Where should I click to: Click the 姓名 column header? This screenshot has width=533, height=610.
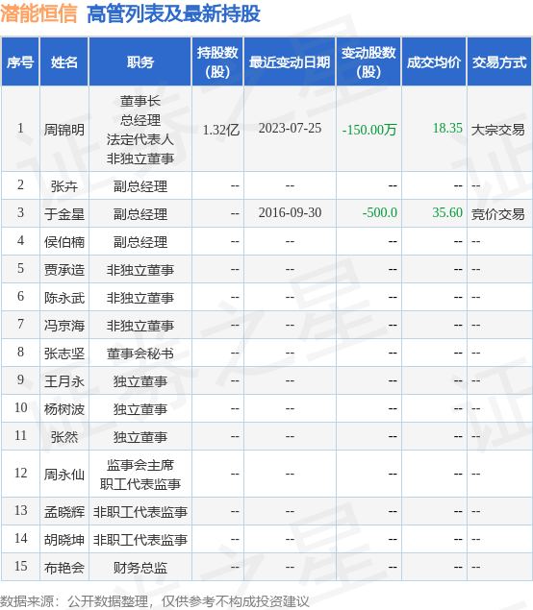[x=64, y=61]
